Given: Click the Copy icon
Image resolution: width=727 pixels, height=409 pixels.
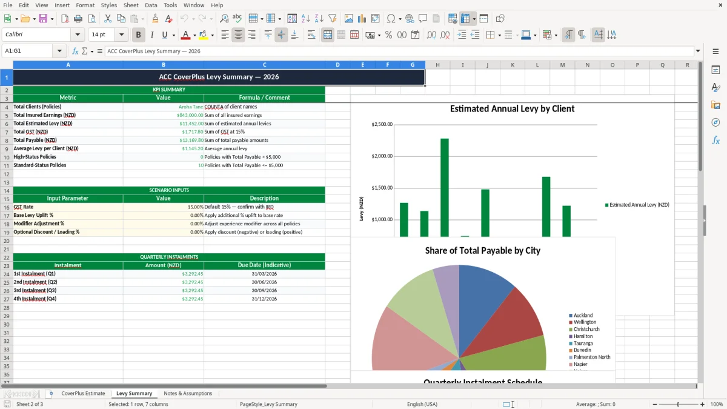Looking at the screenshot, I should (121, 19).
